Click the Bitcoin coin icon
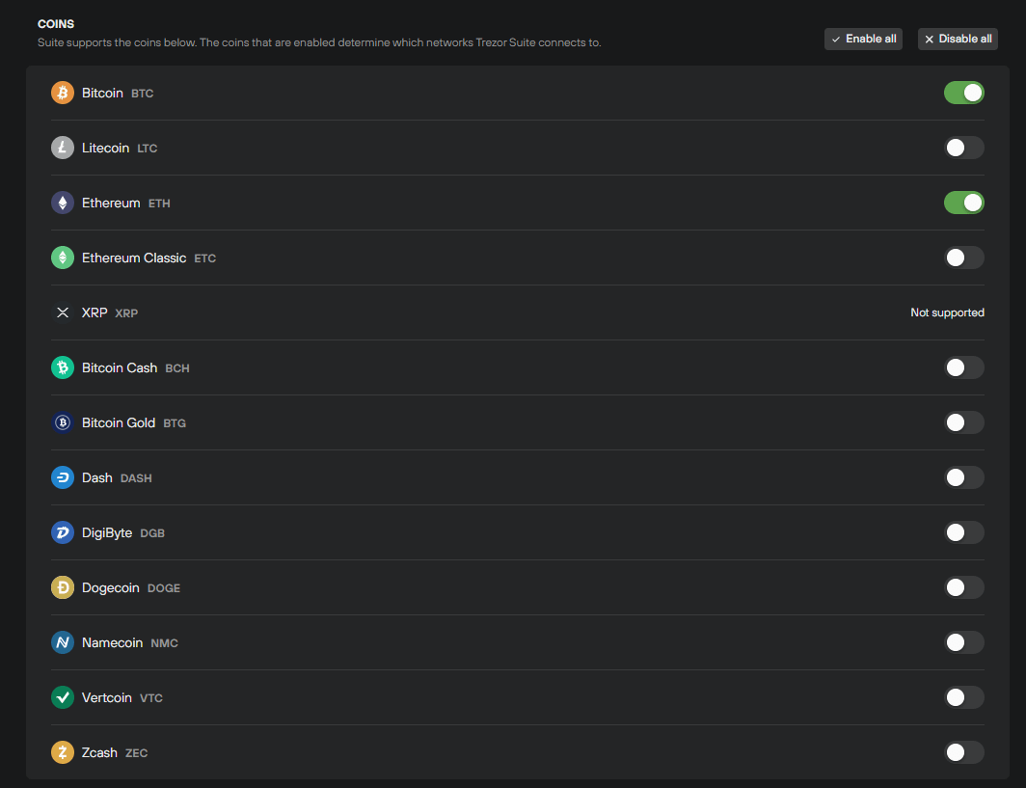 pos(62,93)
